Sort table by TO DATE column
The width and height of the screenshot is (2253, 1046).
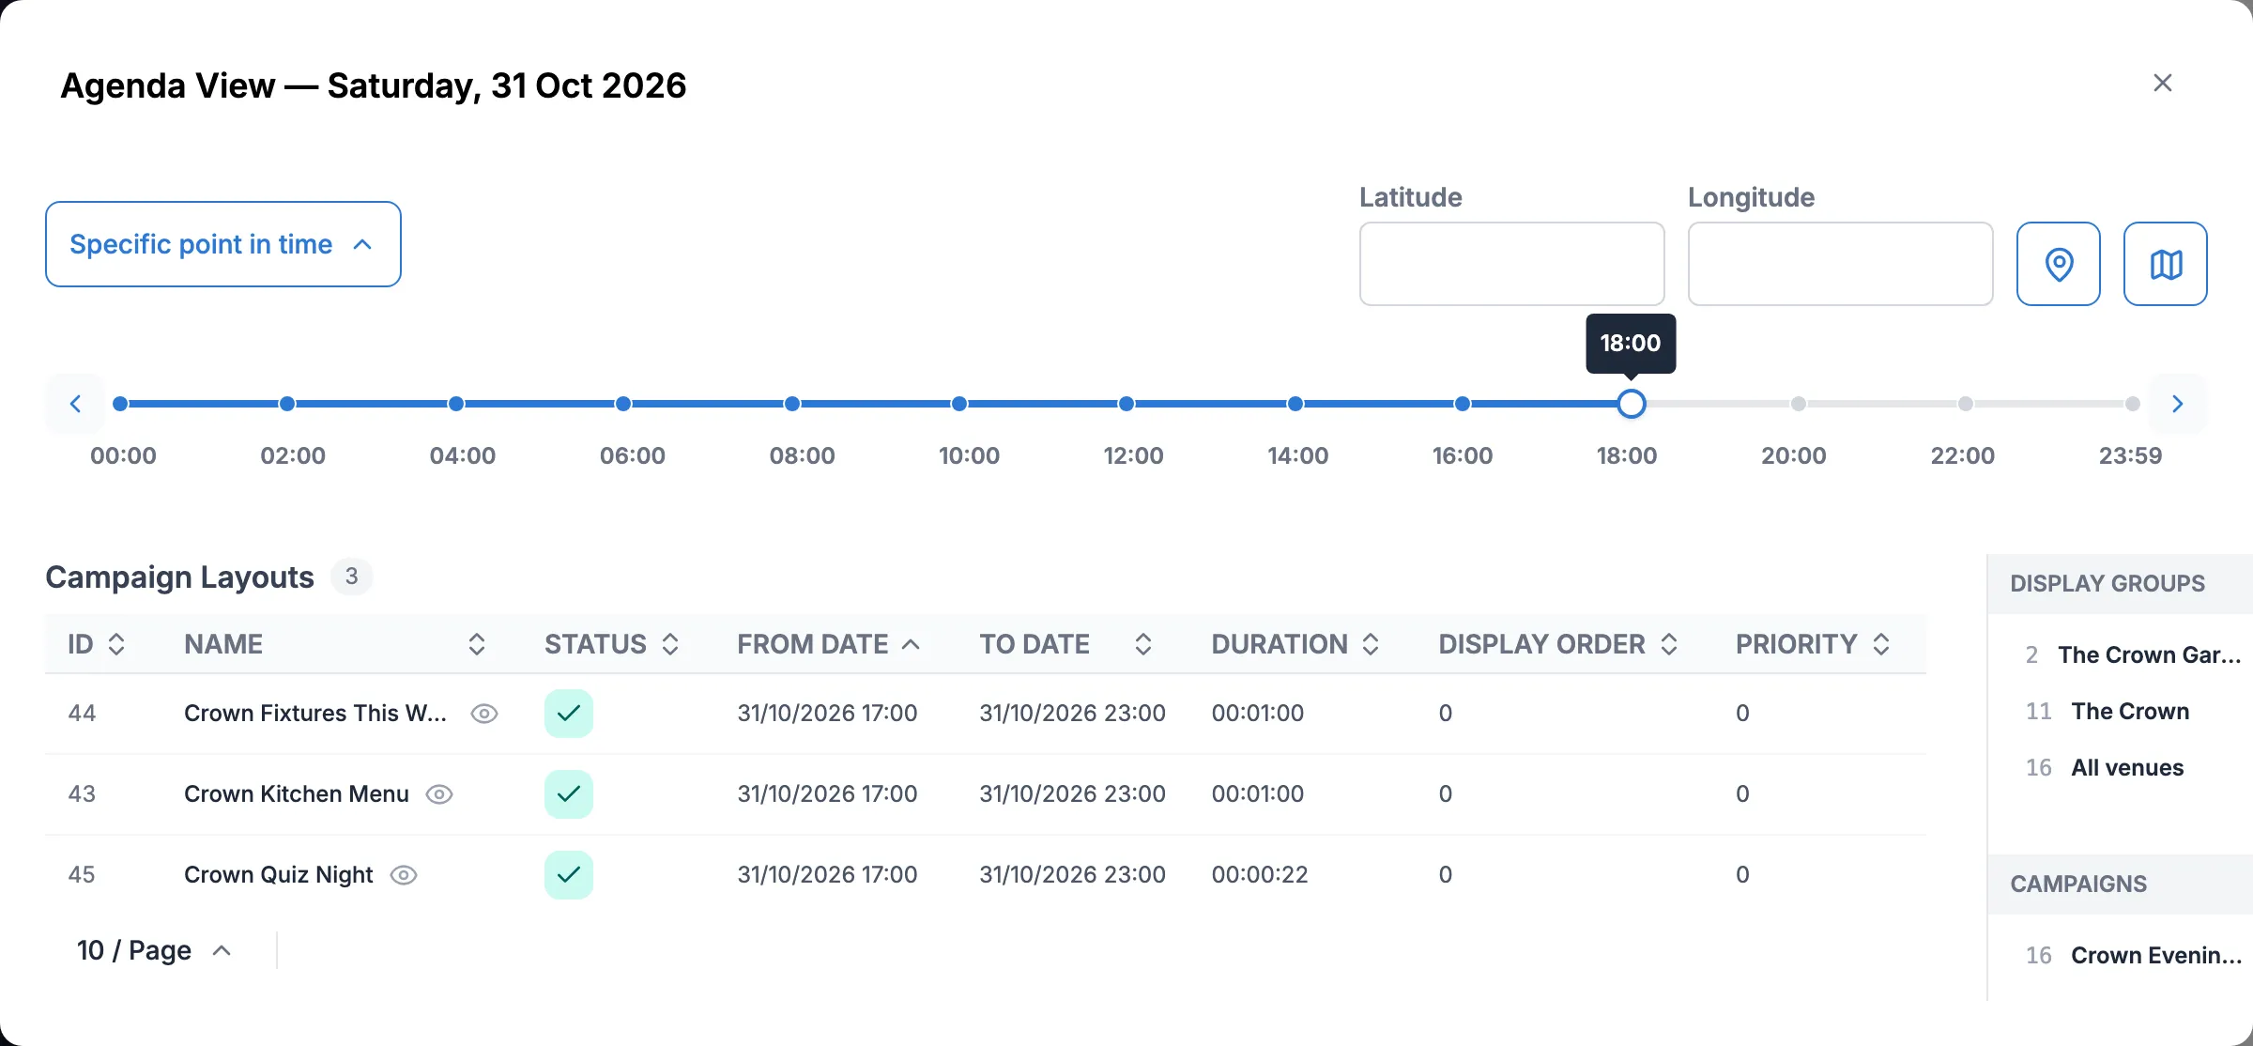click(1143, 644)
